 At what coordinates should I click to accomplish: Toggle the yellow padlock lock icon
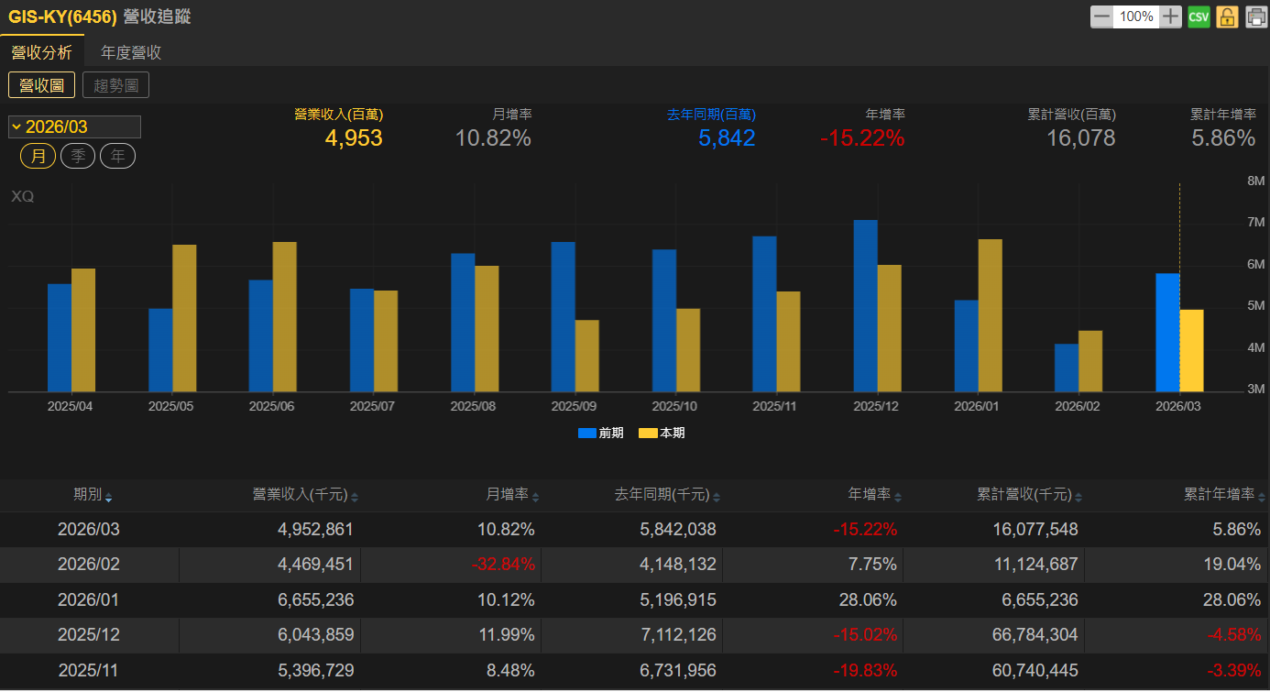[x=1227, y=16]
